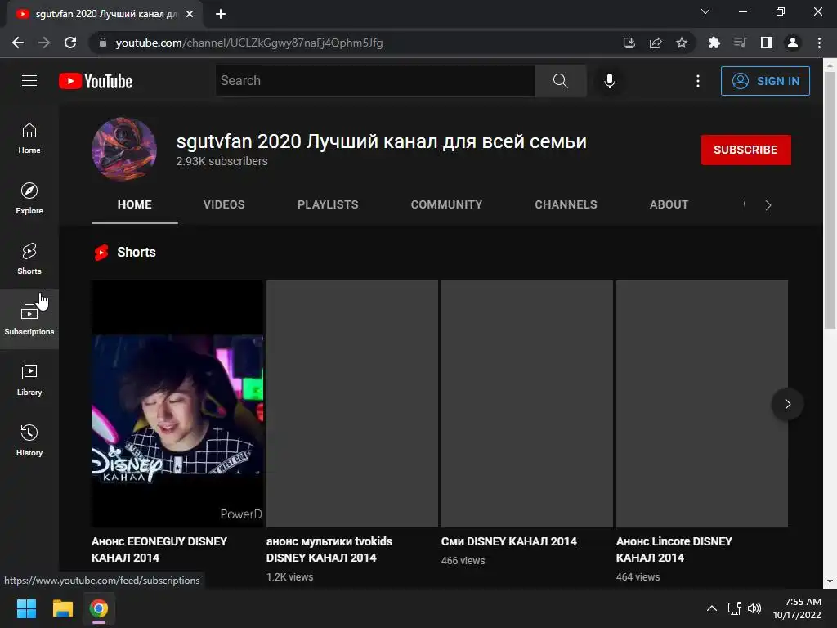
Task: Open File Explorer from taskbar
Action: 62,608
